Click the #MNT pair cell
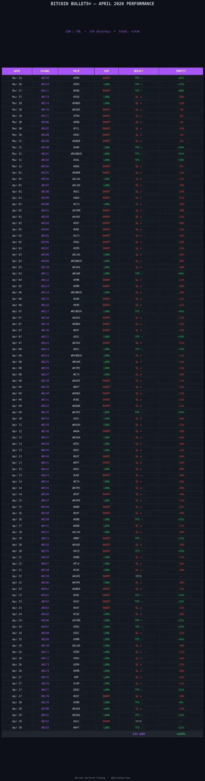The width and height of the screenshot is (205, 781). 76,538
